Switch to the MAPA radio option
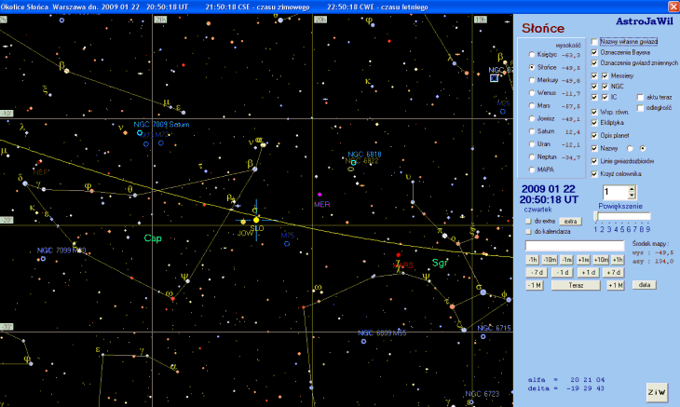 coord(532,170)
